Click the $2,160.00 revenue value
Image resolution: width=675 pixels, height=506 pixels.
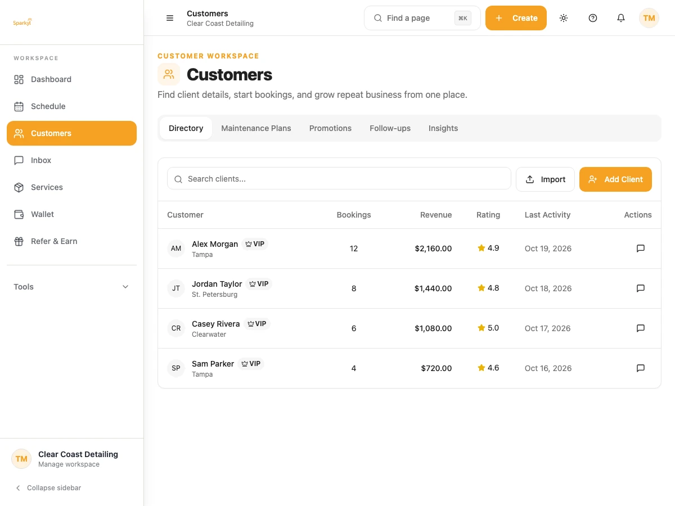(433, 249)
